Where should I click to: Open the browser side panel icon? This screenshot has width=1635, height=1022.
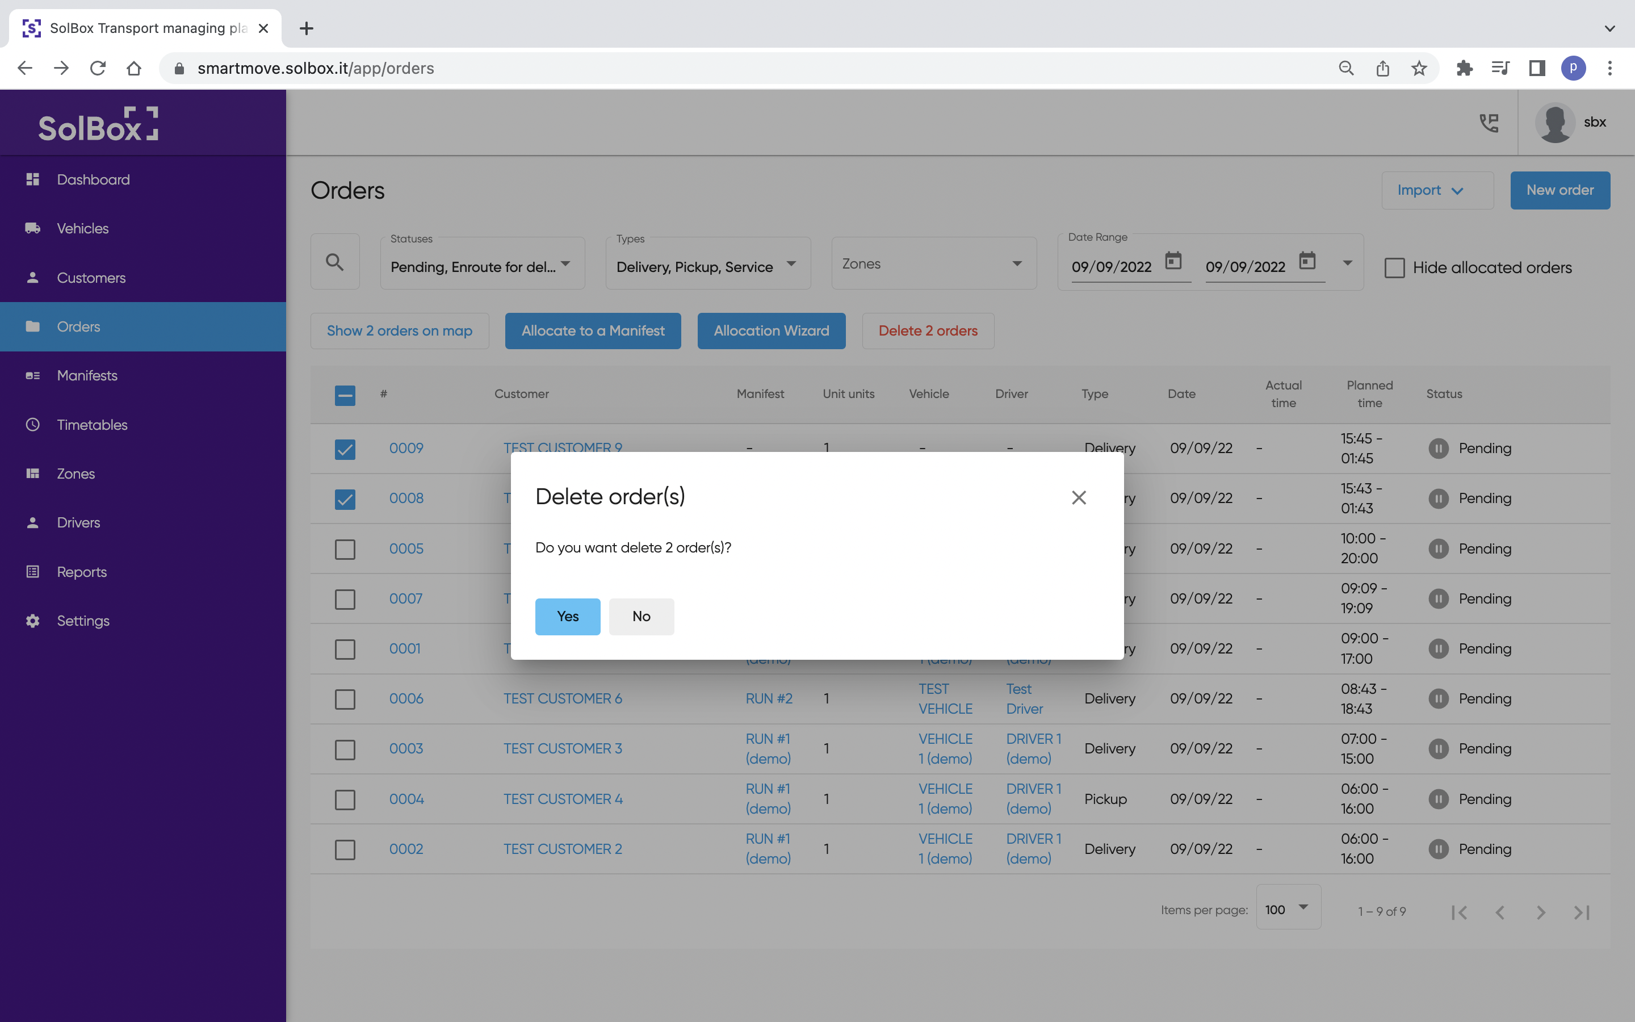[1537, 68]
